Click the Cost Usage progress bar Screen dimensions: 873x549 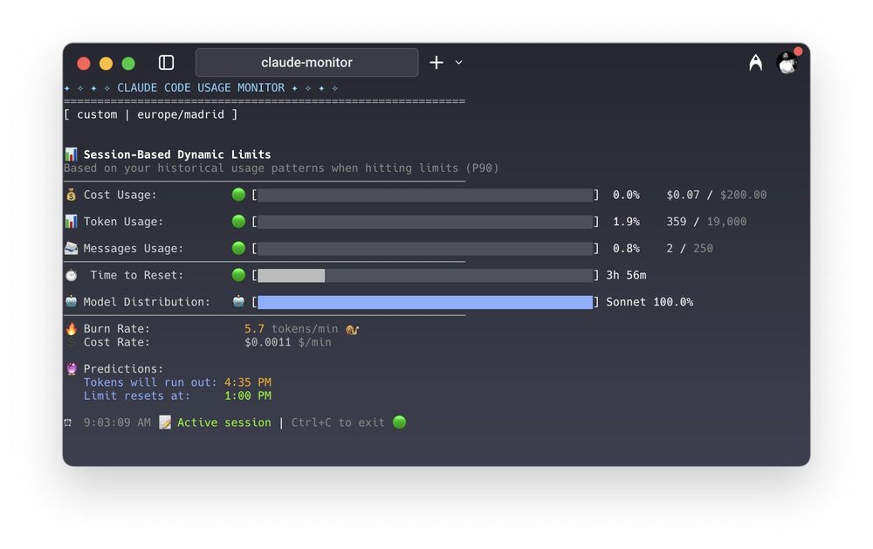pyautogui.click(x=425, y=195)
